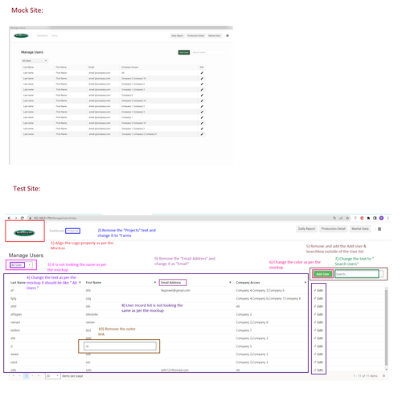
Task: Click the pencil icon for mock row with access All
Action: 202,73
